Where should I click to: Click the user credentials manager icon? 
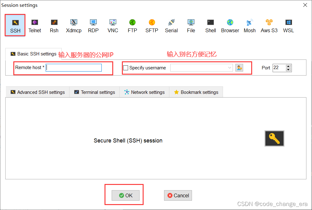(239, 68)
